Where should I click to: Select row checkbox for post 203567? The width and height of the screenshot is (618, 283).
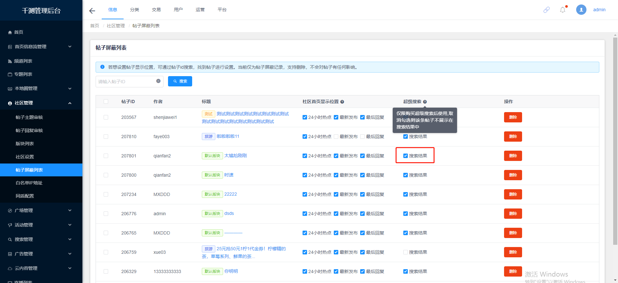[x=106, y=117]
